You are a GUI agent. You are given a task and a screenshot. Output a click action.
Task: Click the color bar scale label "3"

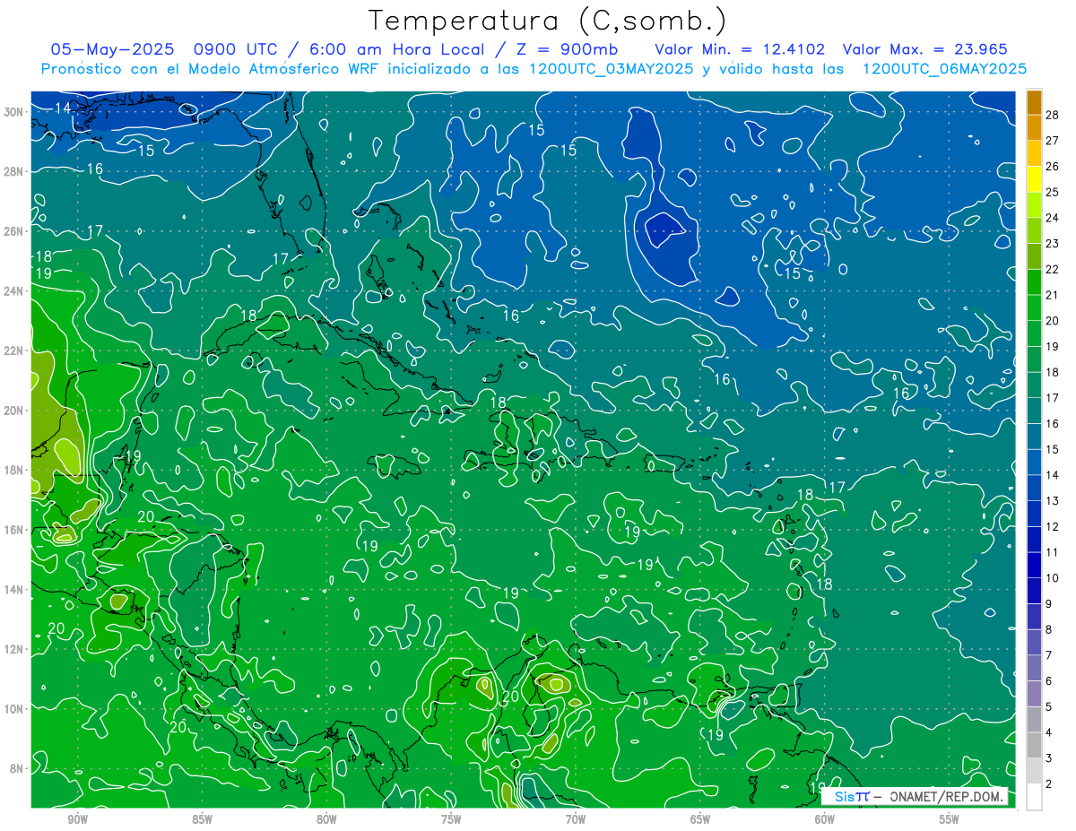(x=1049, y=758)
